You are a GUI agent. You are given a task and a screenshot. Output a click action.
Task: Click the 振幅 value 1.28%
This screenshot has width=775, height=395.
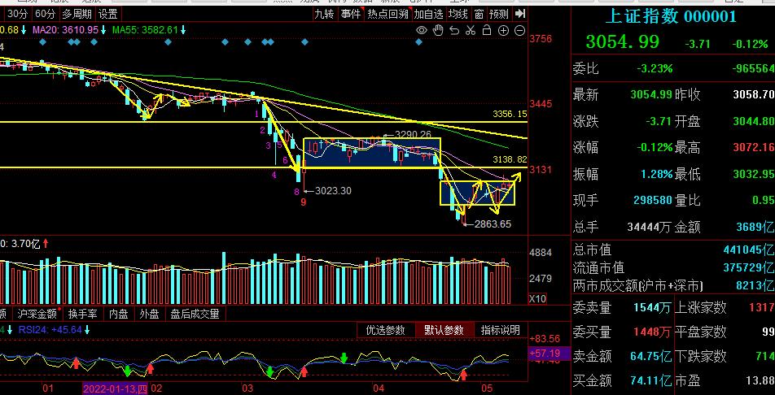(656, 174)
